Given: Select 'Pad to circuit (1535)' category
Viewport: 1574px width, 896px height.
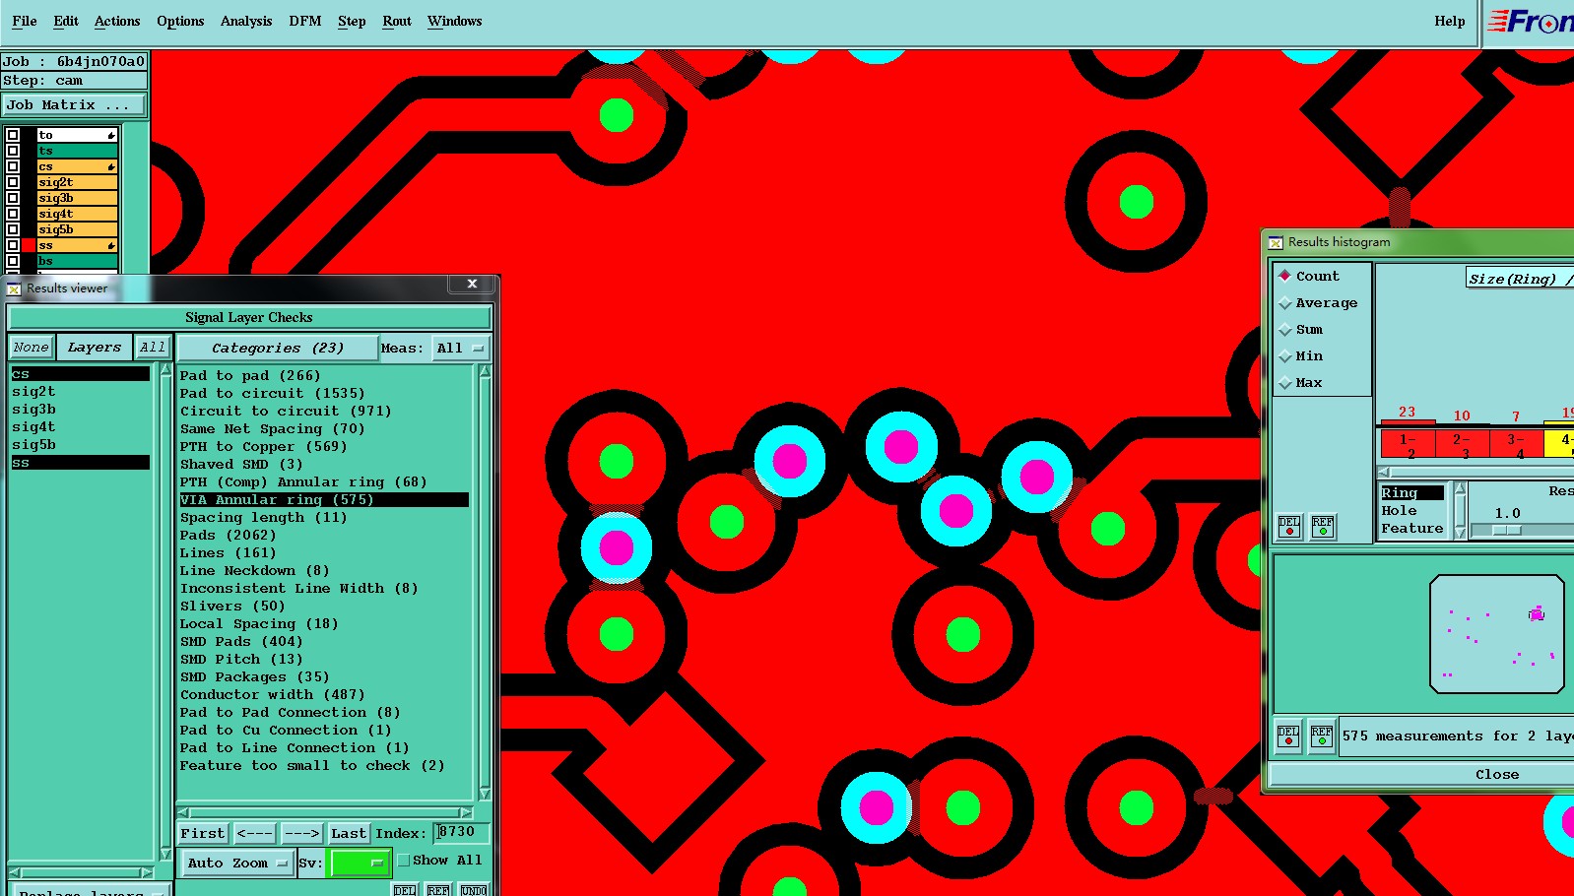Looking at the screenshot, I should pyautogui.click(x=273, y=394).
